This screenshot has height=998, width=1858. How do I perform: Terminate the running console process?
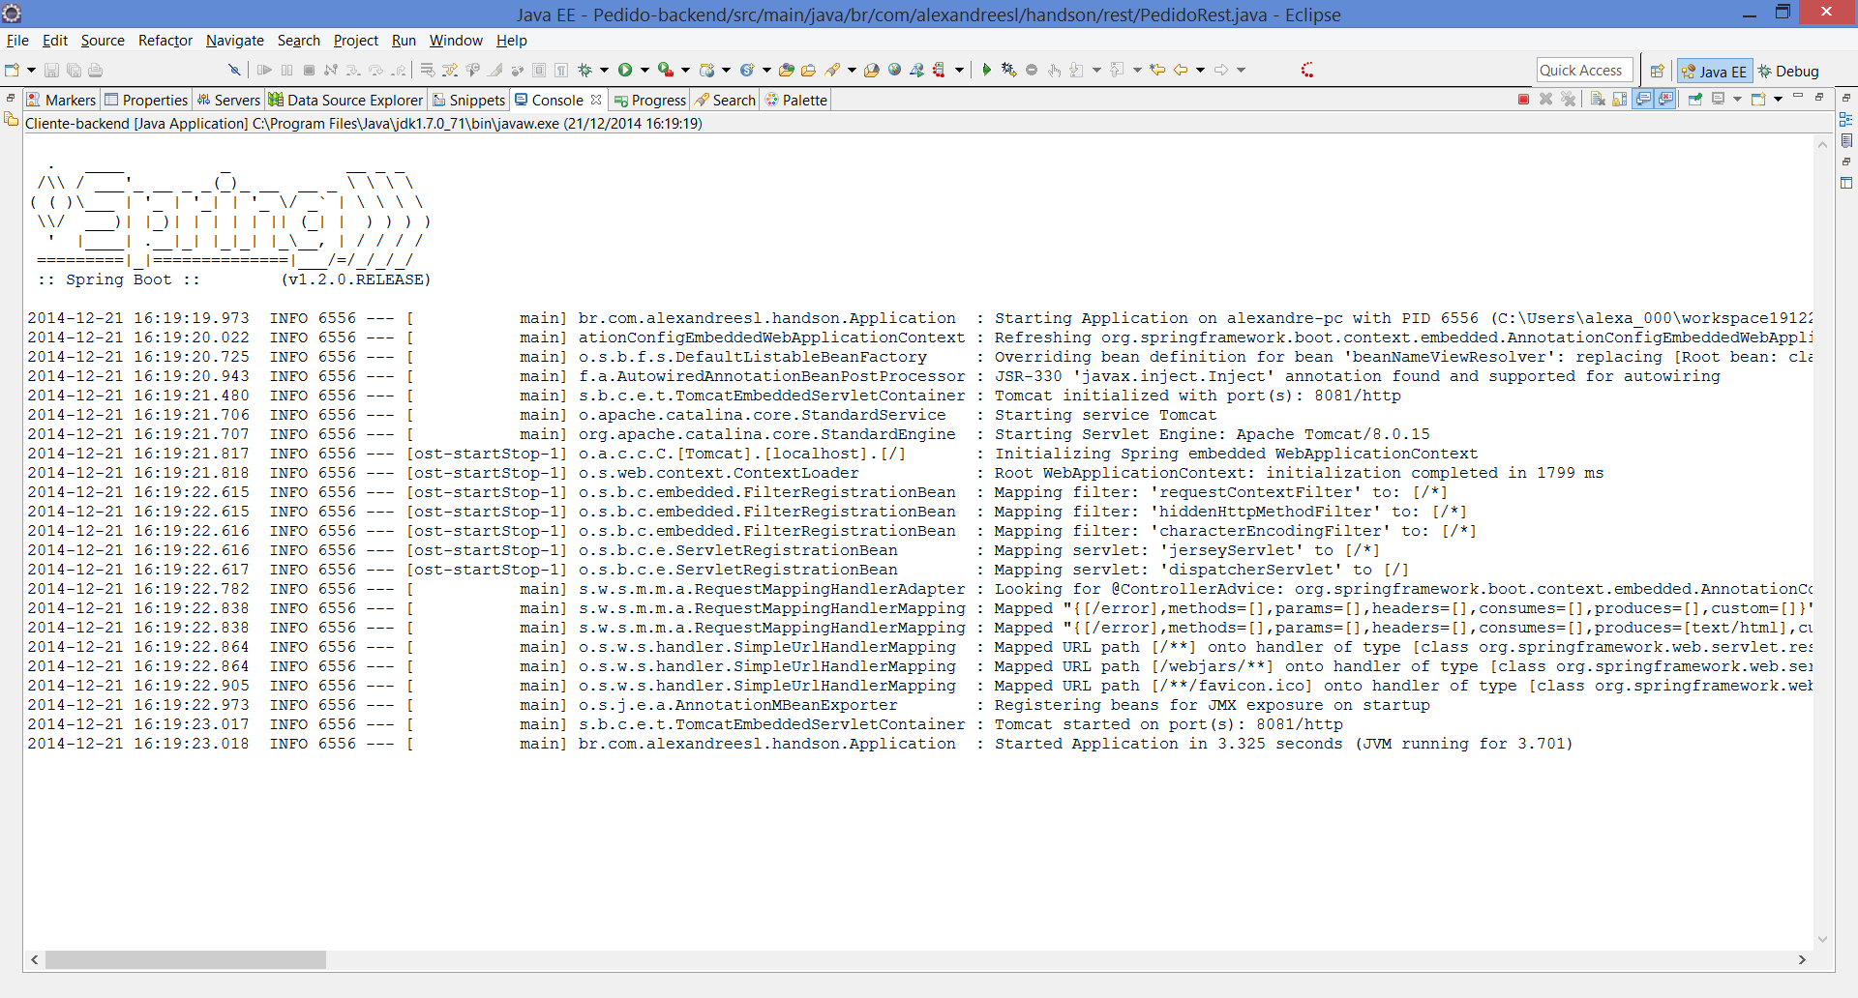coord(1523,99)
